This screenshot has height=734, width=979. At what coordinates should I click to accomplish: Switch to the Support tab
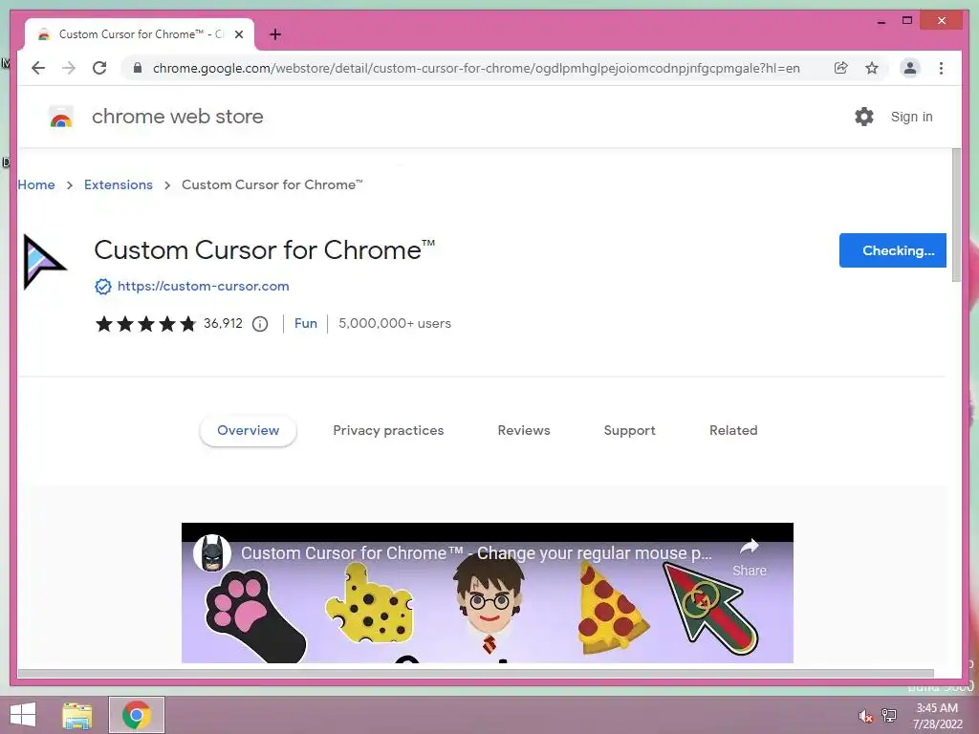629,431
